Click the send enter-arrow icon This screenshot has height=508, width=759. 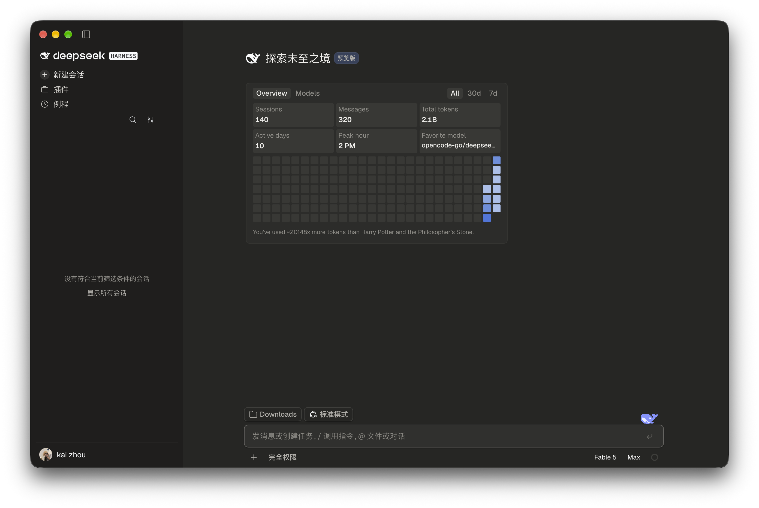pos(649,436)
